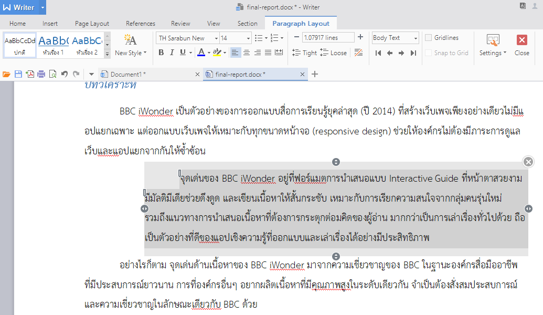Open the View tab
This screenshot has height=315, width=543.
214,24
